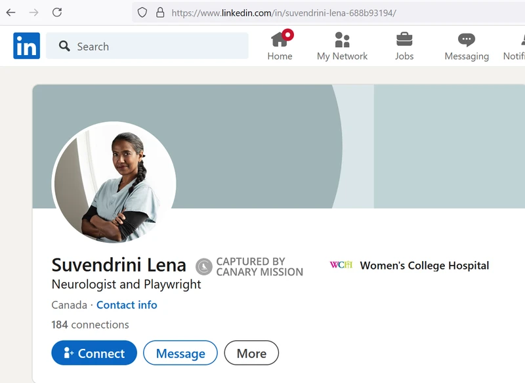The image size is (525, 383).
Task: Open the partially visible Notifications tab
Action: coord(514,46)
